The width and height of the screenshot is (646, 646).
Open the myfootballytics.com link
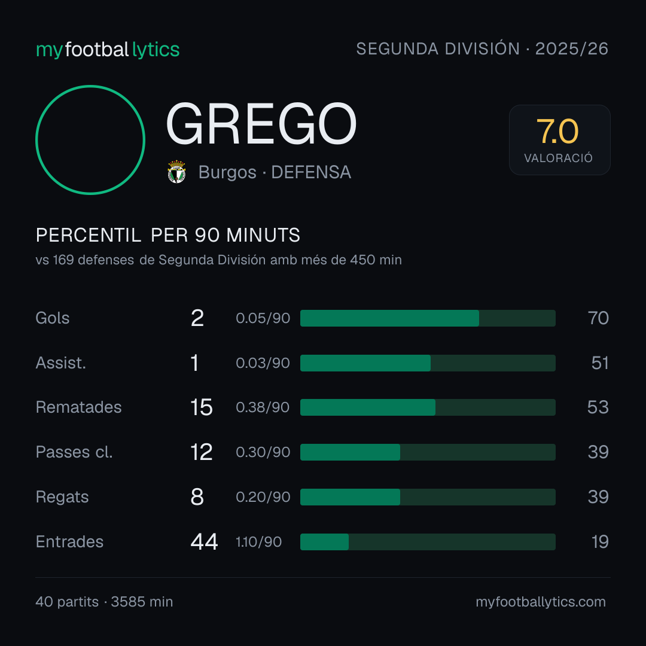pyautogui.click(x=541, y=602)
